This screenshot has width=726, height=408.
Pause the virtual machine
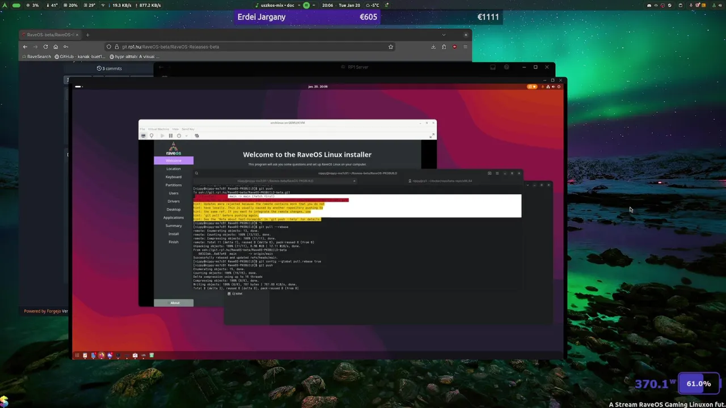tap(171, 135)
